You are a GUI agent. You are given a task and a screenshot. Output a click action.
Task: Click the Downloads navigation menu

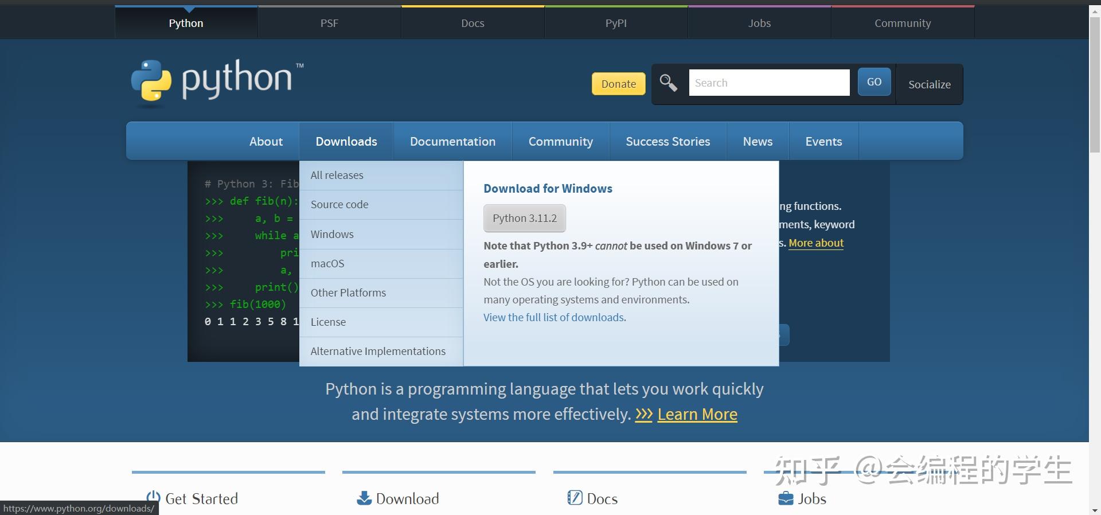pos(346,141)
